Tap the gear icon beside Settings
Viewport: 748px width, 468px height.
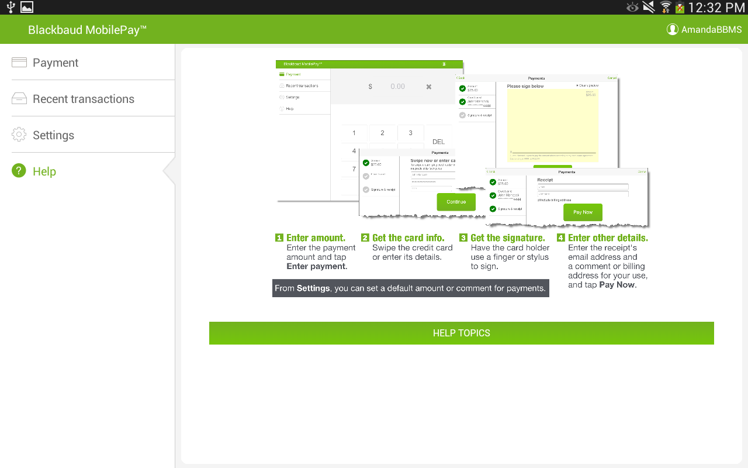[x=19, y=135]
